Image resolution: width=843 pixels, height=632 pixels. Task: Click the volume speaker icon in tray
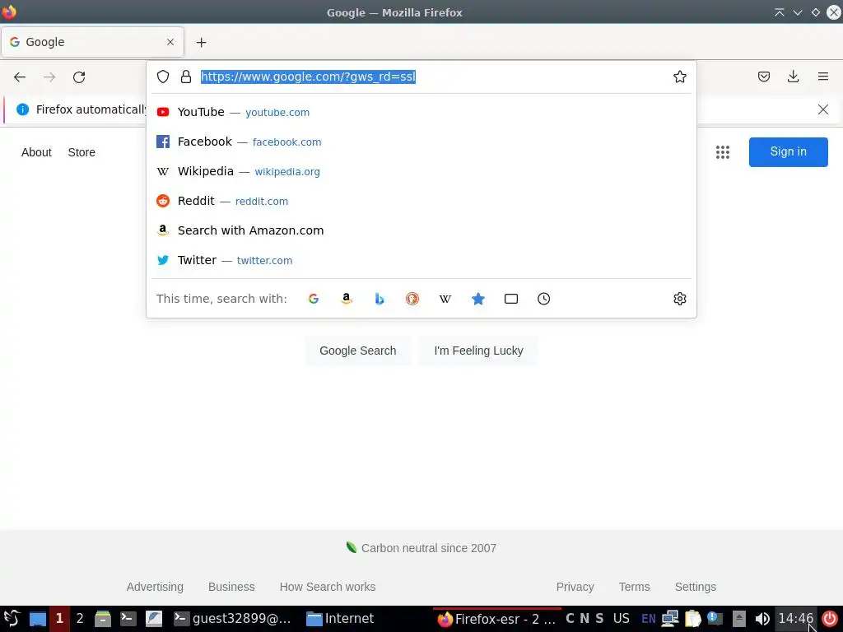coord(761,619)
